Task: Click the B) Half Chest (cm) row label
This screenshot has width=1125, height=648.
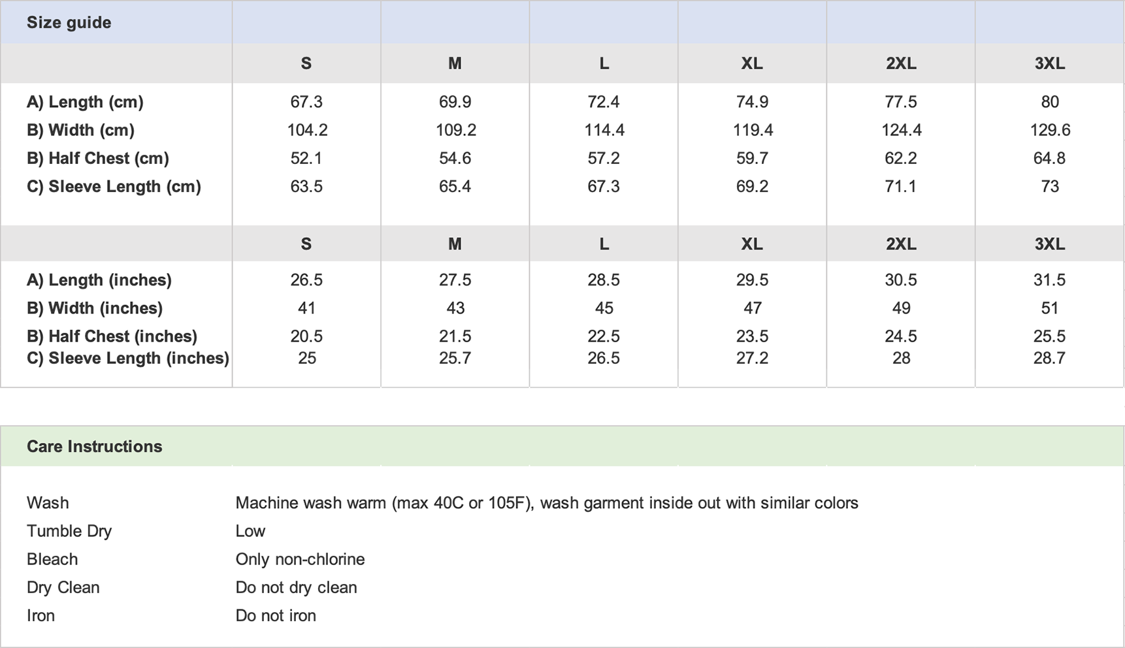Action: [x=97, y=158]
